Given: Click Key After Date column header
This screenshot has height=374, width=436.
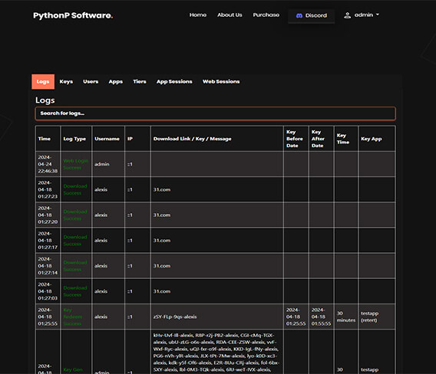Looking at the screenshot, I should [x=318, y=139].
